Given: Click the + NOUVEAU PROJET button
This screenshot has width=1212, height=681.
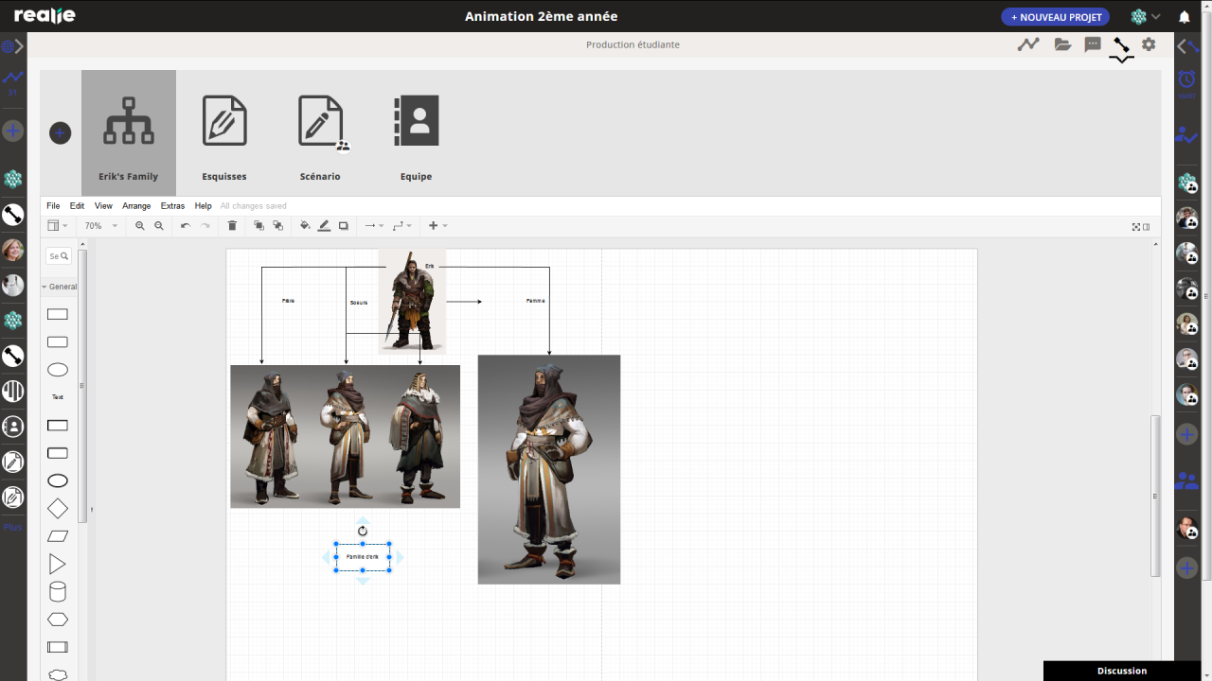Looking at the screenshot, I should coord(1056,17).
